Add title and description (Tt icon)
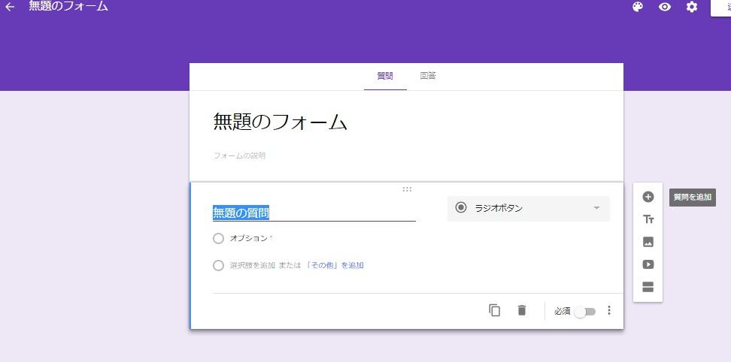 click(648, 219)
